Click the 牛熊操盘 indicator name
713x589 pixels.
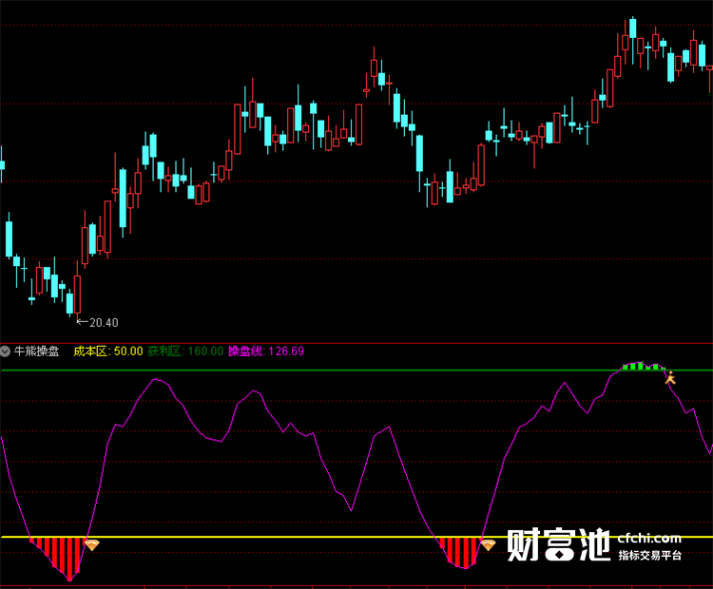tap(36, 351)
